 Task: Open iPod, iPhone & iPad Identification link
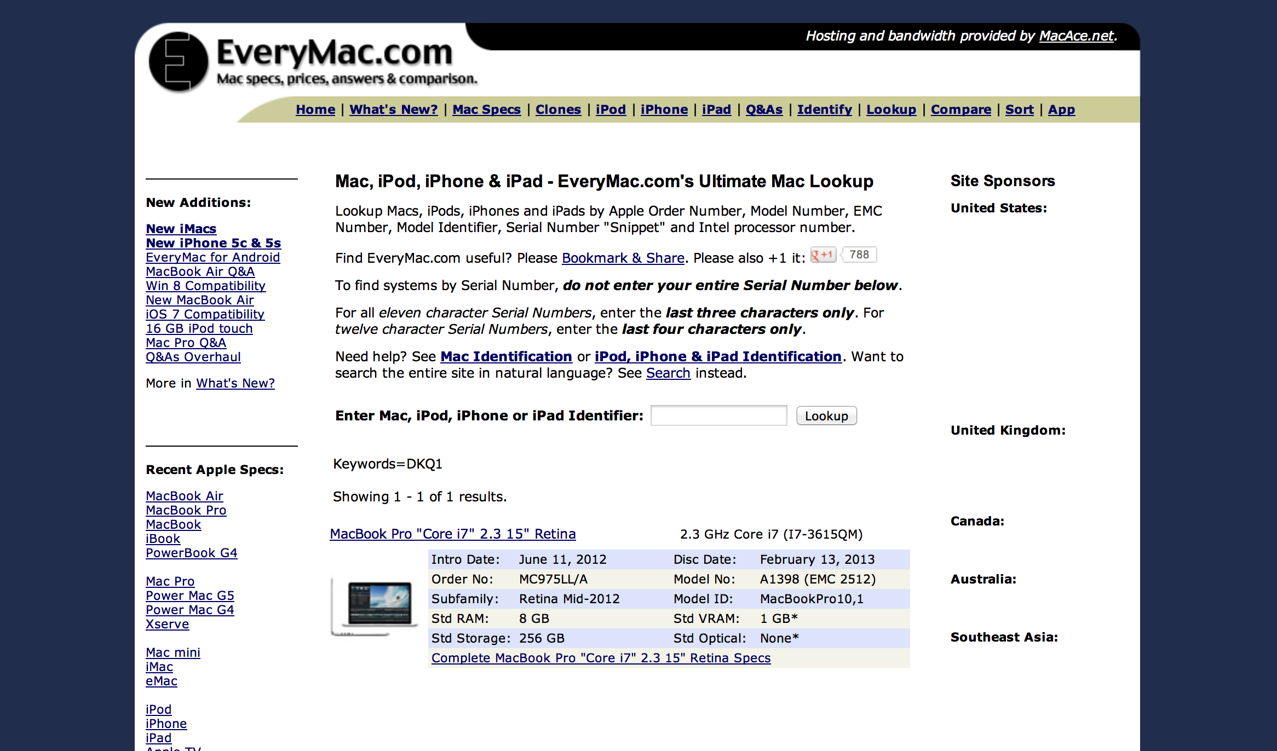click(x=718, y=356)
